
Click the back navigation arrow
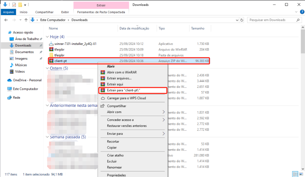click(6, 20)
